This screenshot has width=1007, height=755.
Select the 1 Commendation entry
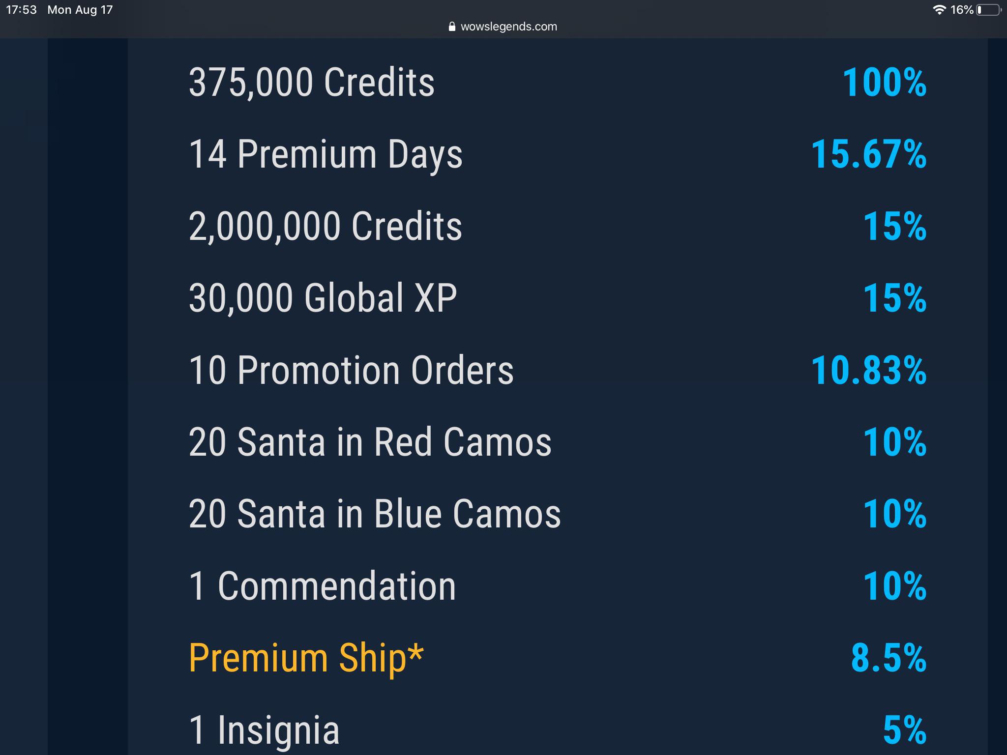pyautogui.click(x=322, y=585)
